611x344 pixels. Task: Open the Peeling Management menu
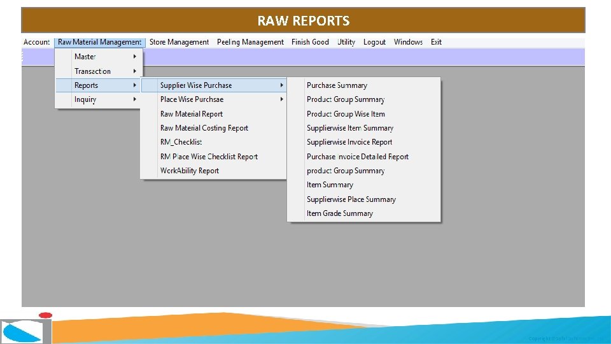point(250,42)
